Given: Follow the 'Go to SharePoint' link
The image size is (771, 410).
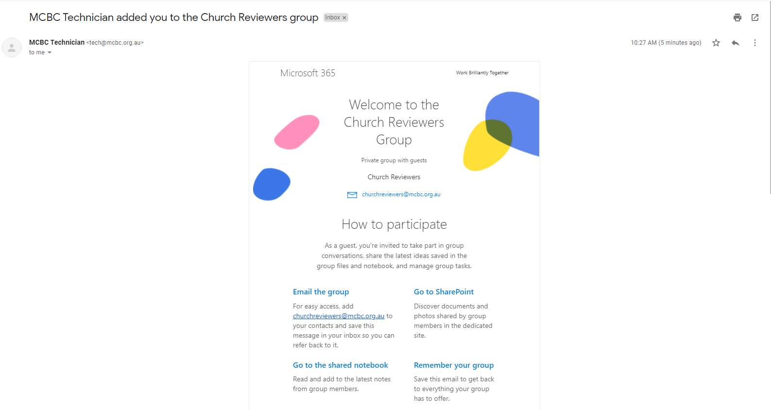Looking at the screenshot, I should (444, 292).
